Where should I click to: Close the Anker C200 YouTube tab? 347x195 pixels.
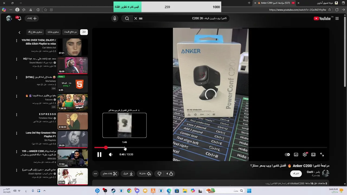(x=255, y=3)
